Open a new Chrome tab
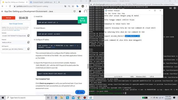This screenshot has height=100, width=178. (x=59, y=2)
